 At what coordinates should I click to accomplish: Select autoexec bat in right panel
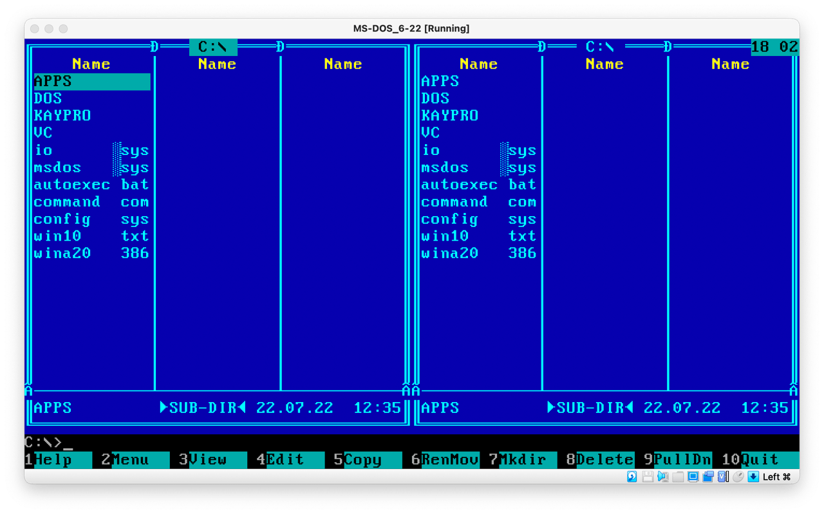[x=479, y=185]
